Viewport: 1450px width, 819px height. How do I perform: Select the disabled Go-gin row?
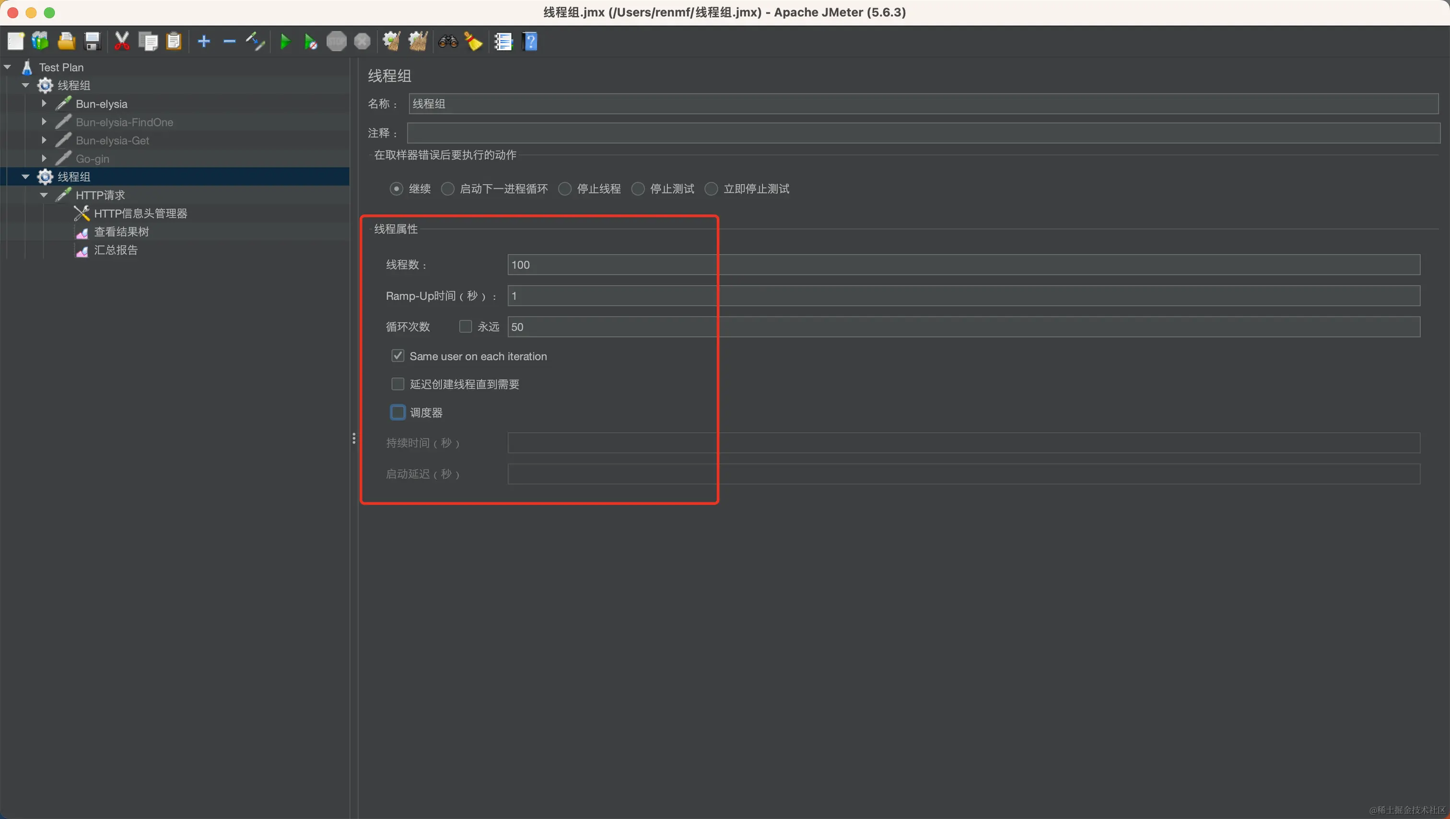[x=93, y=159]
